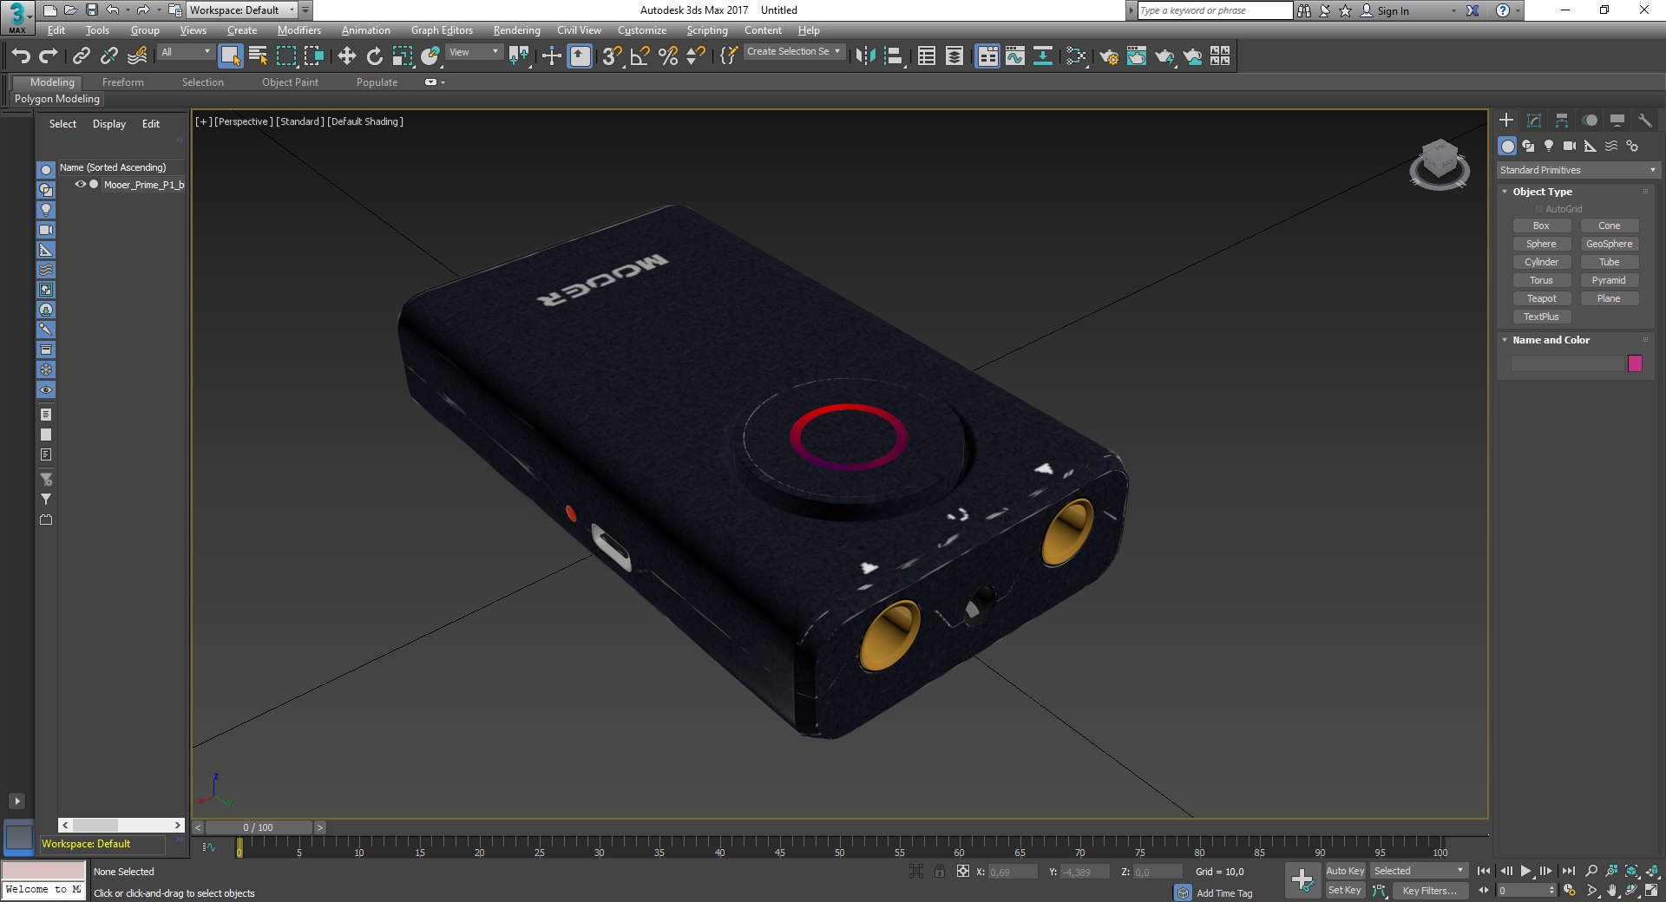
Task: Collapse the Object Type rollout
Action: pos(1505,192)
